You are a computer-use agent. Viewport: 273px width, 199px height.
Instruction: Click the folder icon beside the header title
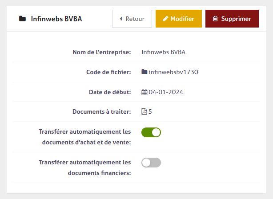22,19
